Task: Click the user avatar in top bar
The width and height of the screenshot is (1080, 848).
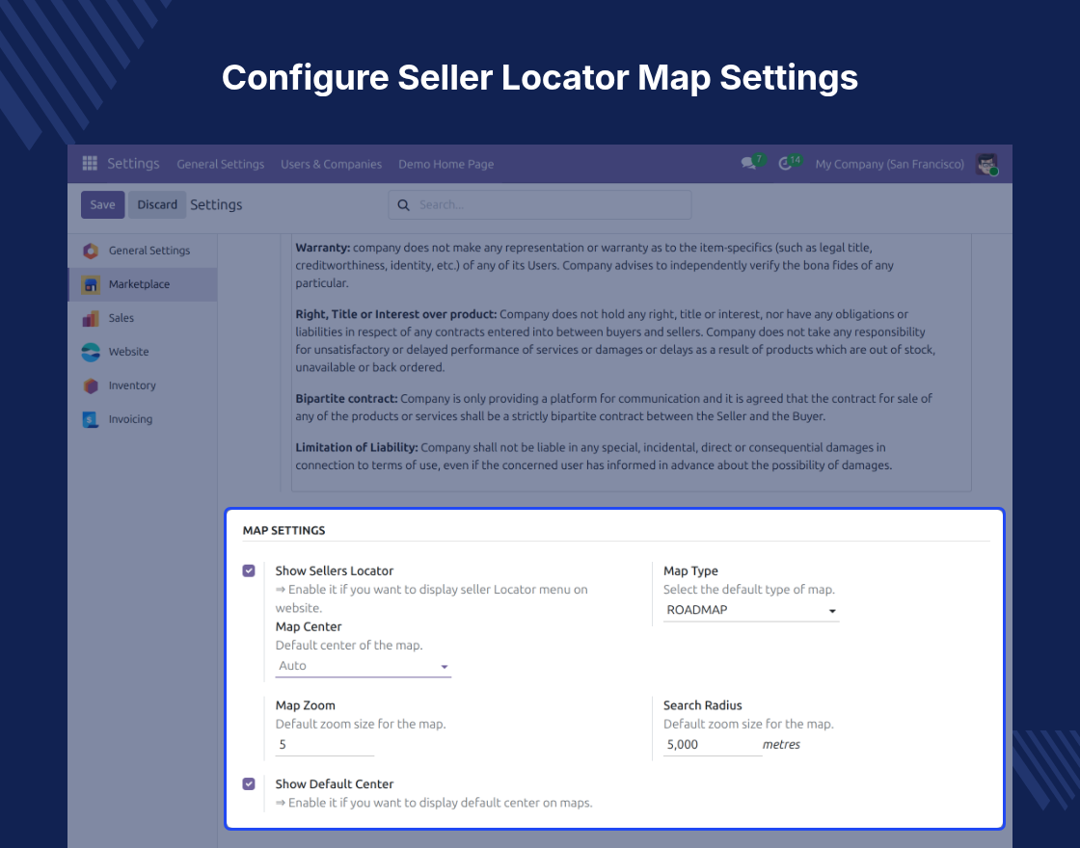Action: pos(987,164)
